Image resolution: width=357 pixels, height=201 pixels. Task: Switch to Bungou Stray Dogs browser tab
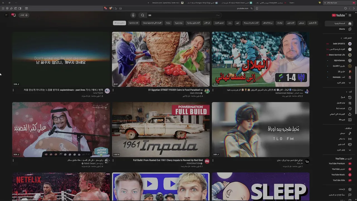coord(201,3)
